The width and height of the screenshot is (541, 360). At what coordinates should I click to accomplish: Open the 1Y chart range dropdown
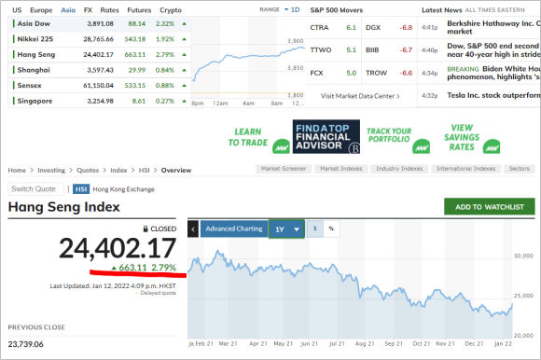tap(286, 229)
